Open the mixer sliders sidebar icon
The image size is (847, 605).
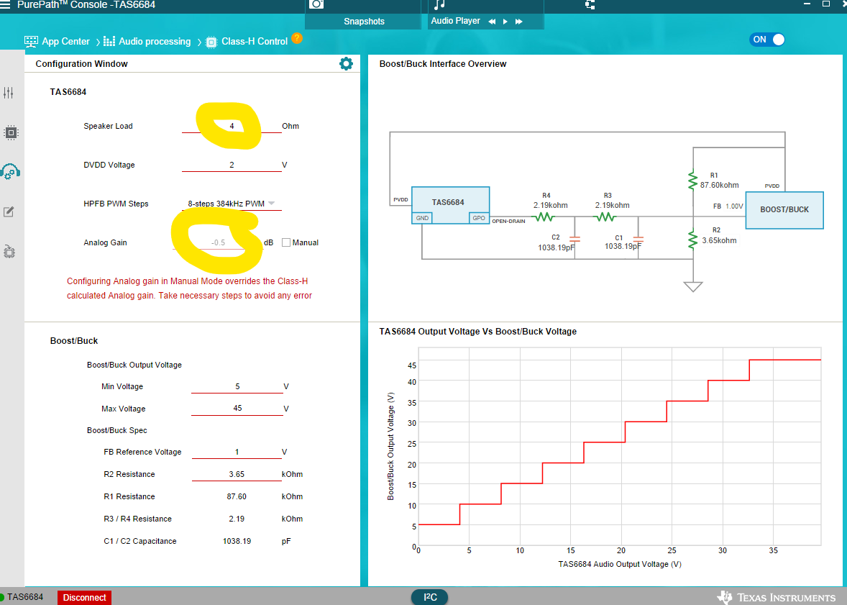click(9, 93)
